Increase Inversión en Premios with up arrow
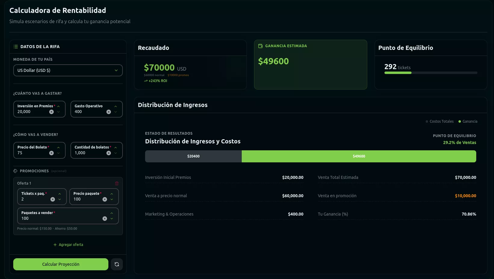 58,106
